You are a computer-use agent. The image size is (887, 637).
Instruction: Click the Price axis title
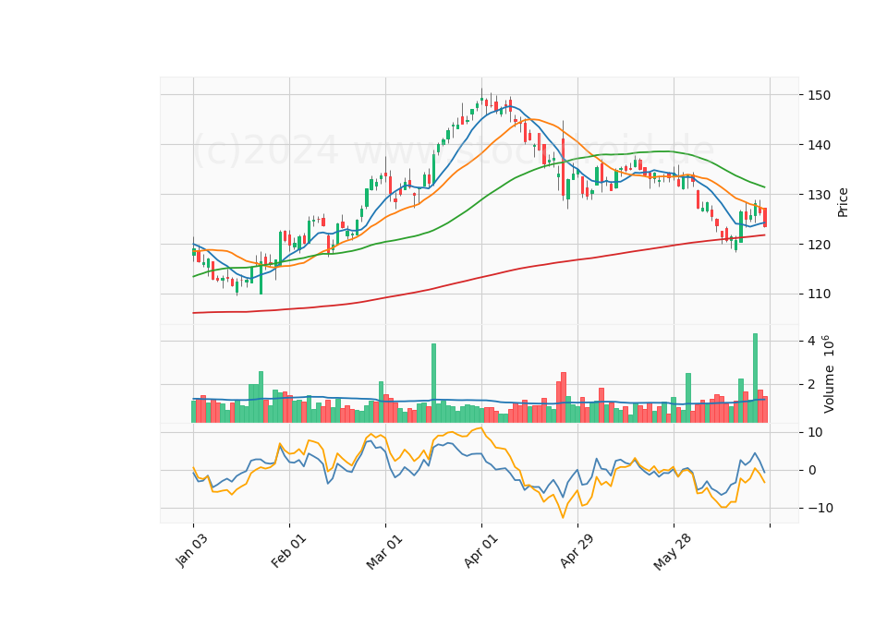(843, 202)
